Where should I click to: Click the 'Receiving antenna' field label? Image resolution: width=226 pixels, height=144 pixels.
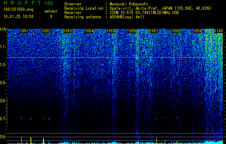[83, 17]
